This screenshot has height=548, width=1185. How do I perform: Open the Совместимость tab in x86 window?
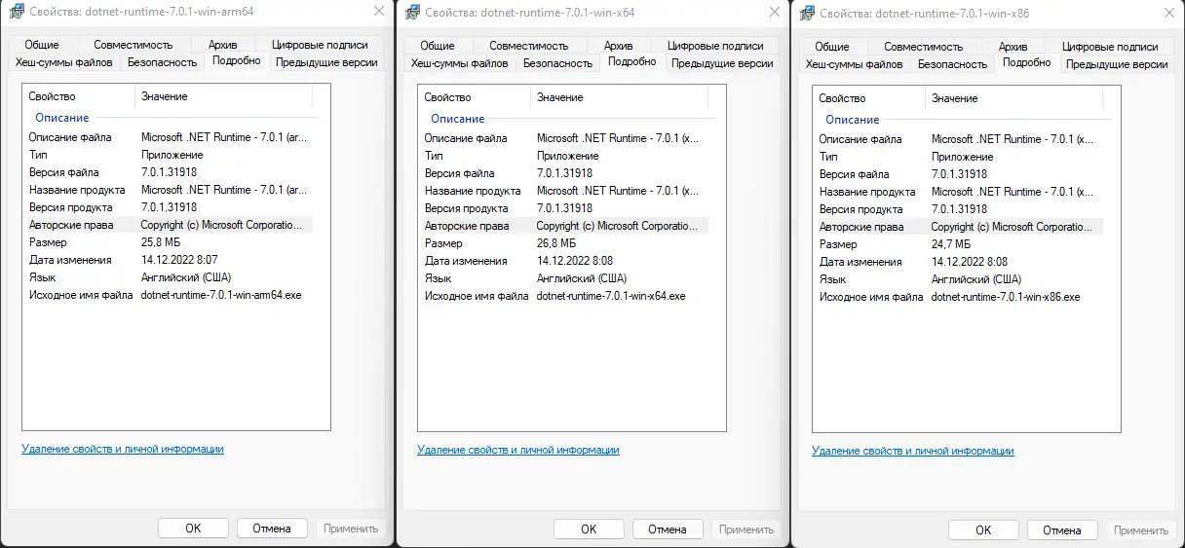[x=923, y=47]
